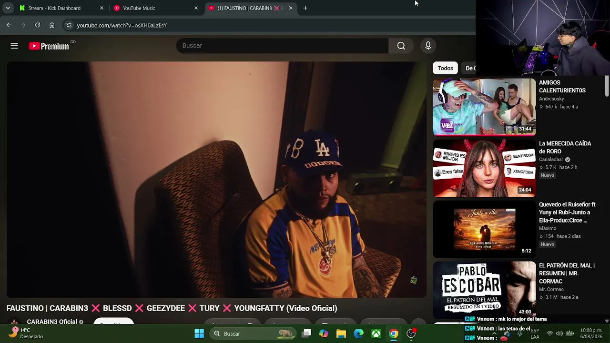The image size is (610, 343).
Task: Open the Windows Start menu
Action: coord(199,333)
